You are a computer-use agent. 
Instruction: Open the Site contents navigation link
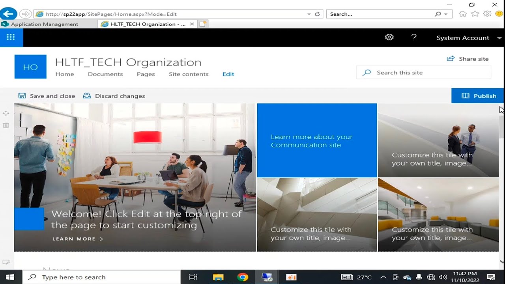pos(189,74)
